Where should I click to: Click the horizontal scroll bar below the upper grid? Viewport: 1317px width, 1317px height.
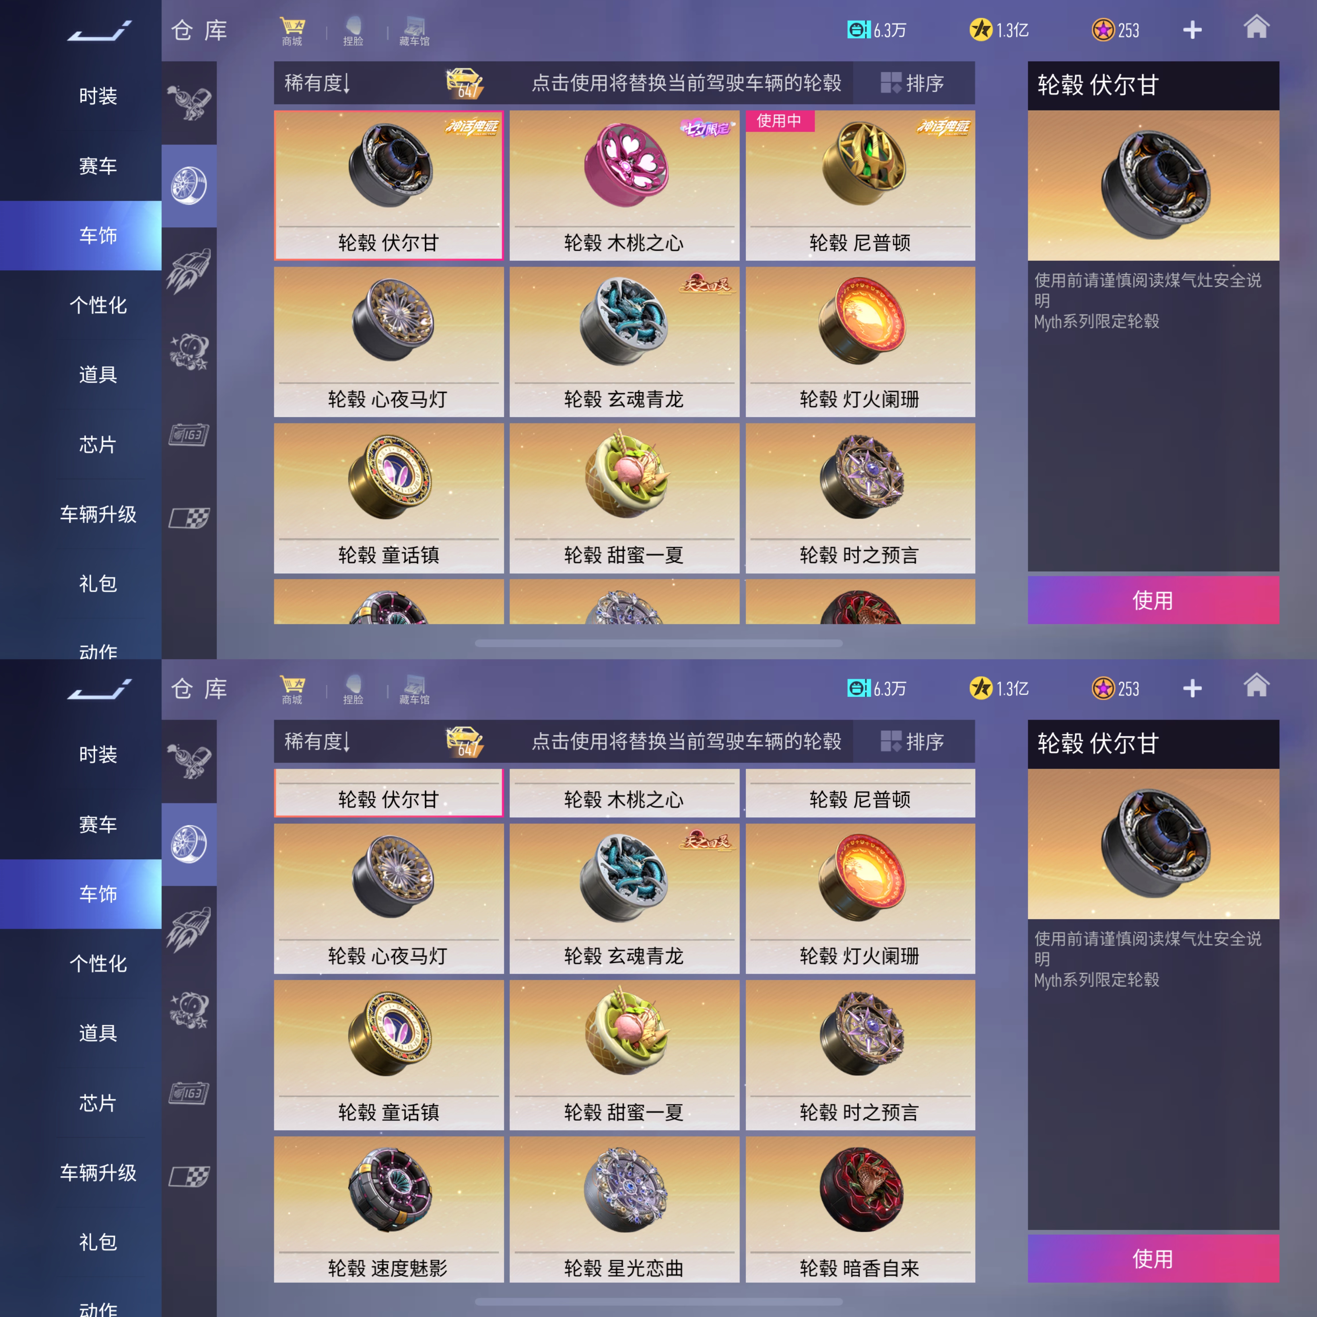point(658,643)
